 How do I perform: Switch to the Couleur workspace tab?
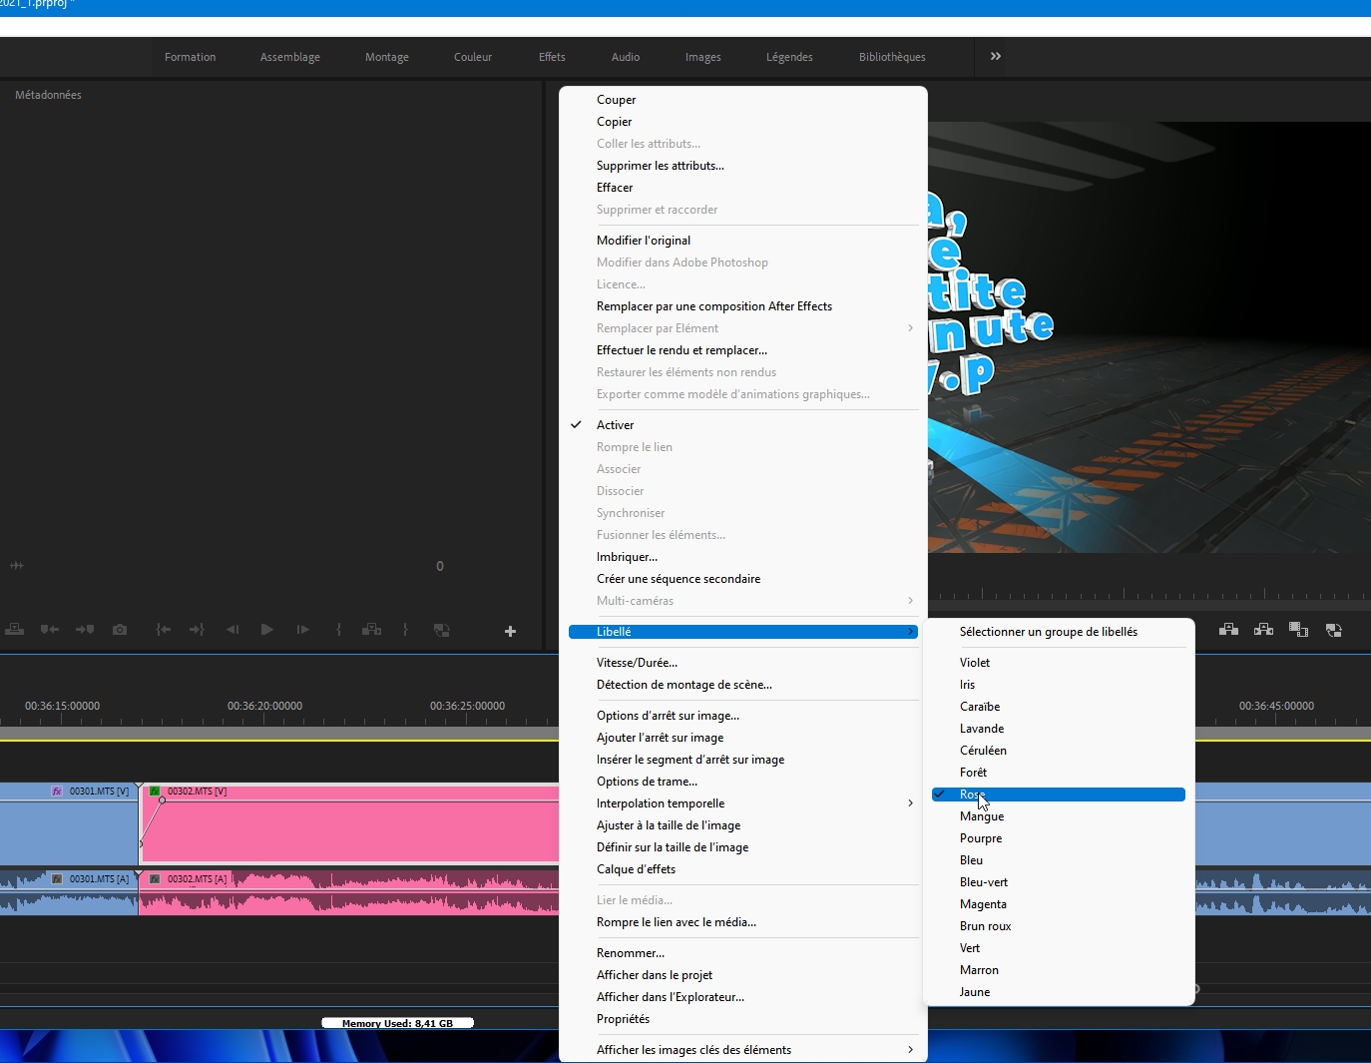coord(472,57)
